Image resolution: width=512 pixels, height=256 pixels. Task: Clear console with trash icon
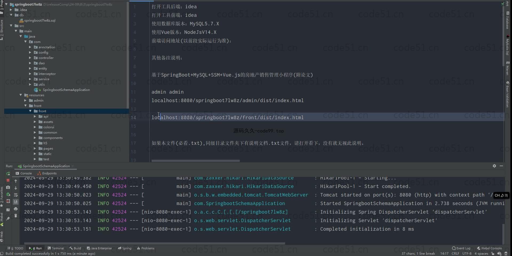(16, 216)
